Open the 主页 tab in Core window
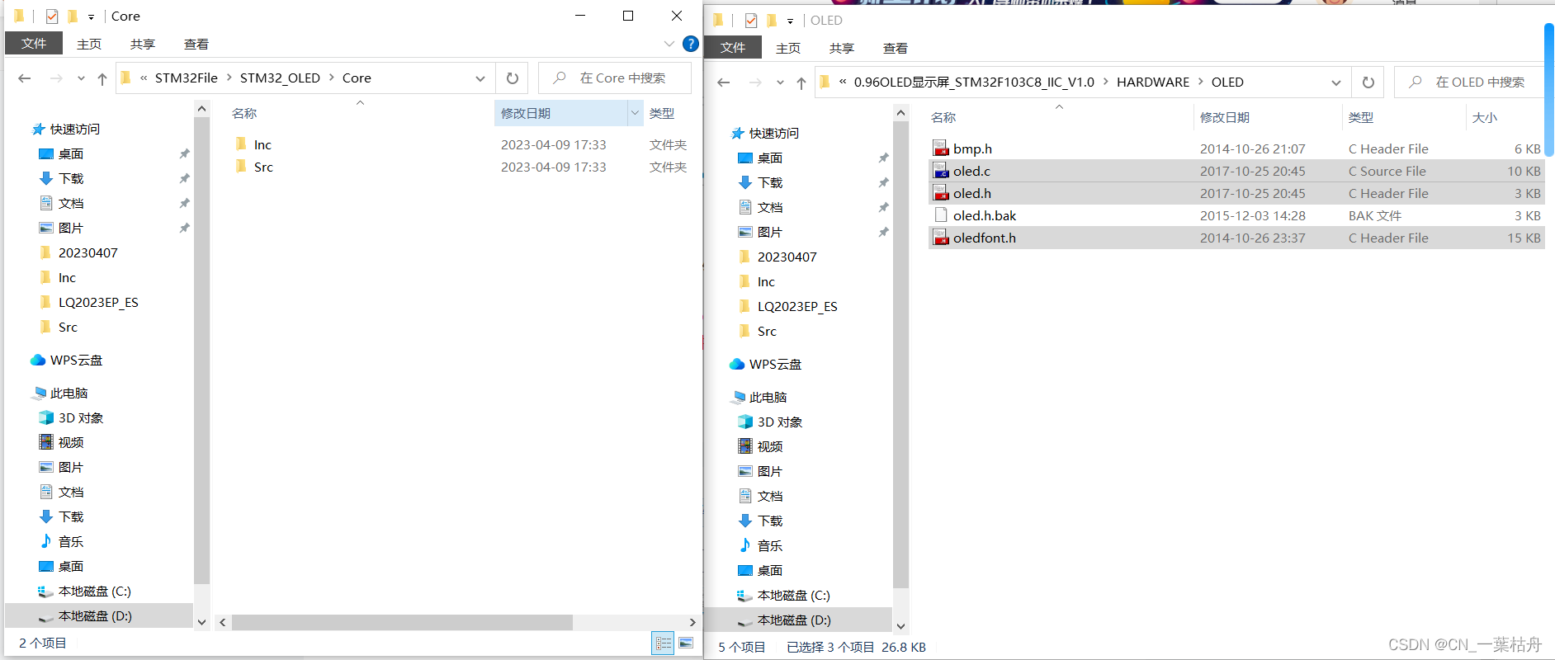 89,44
